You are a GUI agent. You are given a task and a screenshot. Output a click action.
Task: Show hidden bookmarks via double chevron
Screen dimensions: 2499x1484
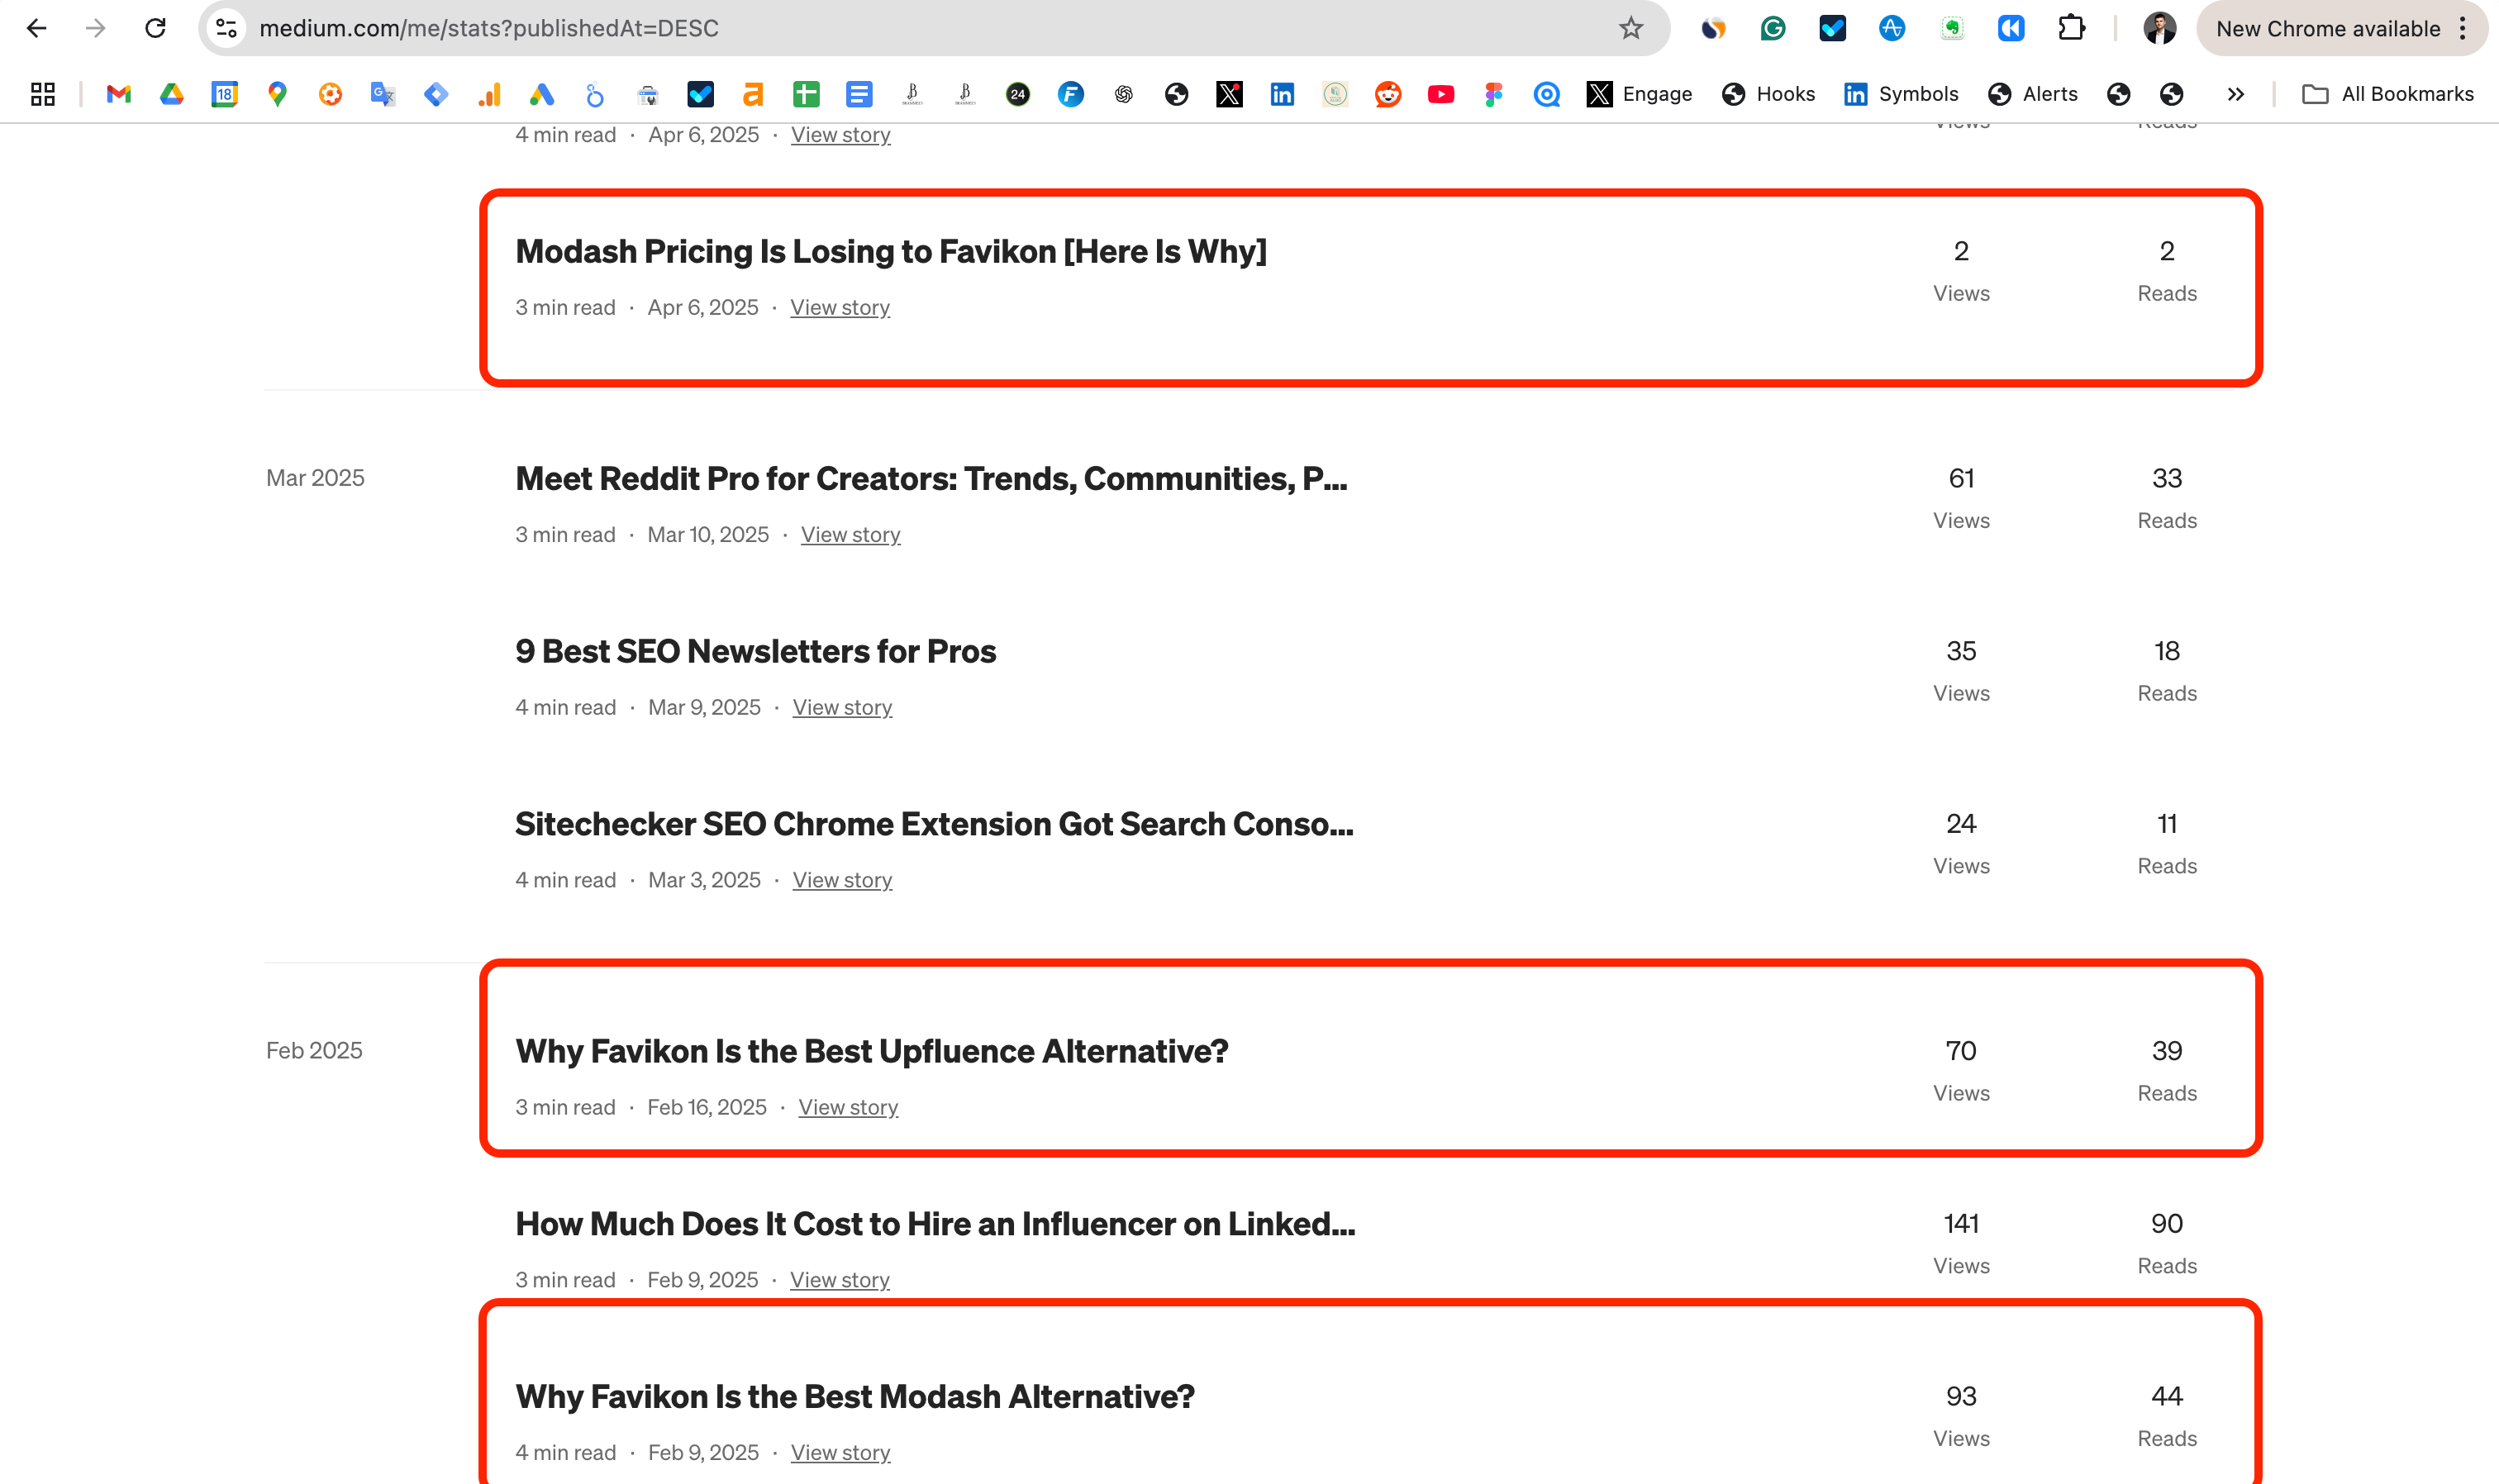click(x=2236, y=94)
